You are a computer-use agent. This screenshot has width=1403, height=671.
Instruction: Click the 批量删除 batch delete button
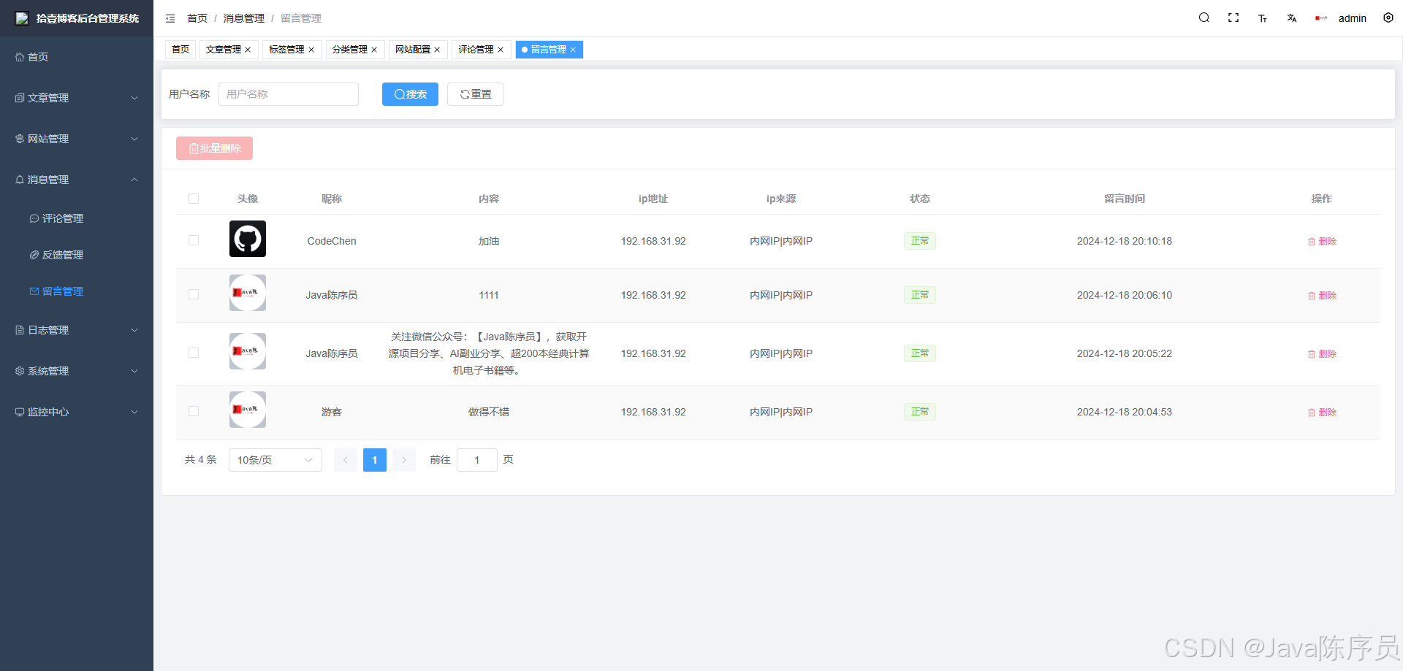click(x=214, y=148)
